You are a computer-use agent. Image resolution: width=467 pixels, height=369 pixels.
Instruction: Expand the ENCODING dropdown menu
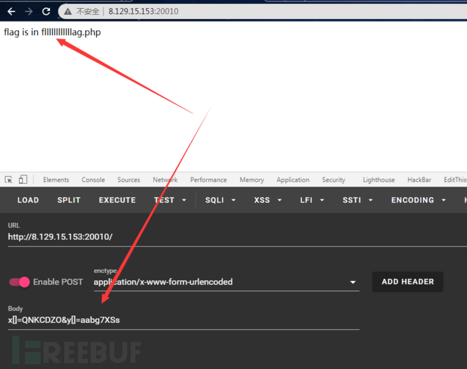[x=418, y=200]
